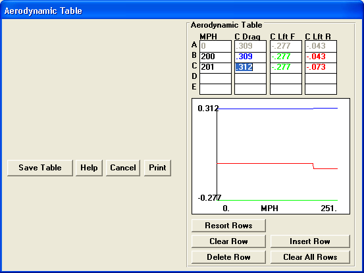Click the Resort Rows button
This screenshot has width=364, height=273.
(228, 226)
